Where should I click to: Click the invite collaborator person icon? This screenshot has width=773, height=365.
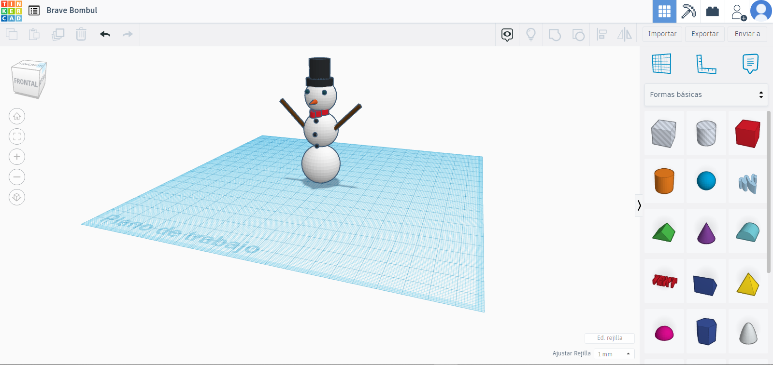tap(738, 12)
